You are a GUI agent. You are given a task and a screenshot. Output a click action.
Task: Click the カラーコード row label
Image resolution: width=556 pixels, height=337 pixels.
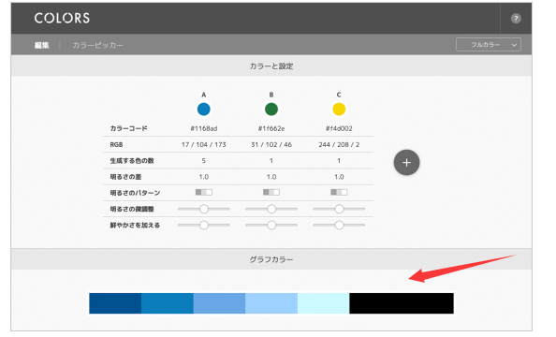pyautogui.click(x=128, y=128)
